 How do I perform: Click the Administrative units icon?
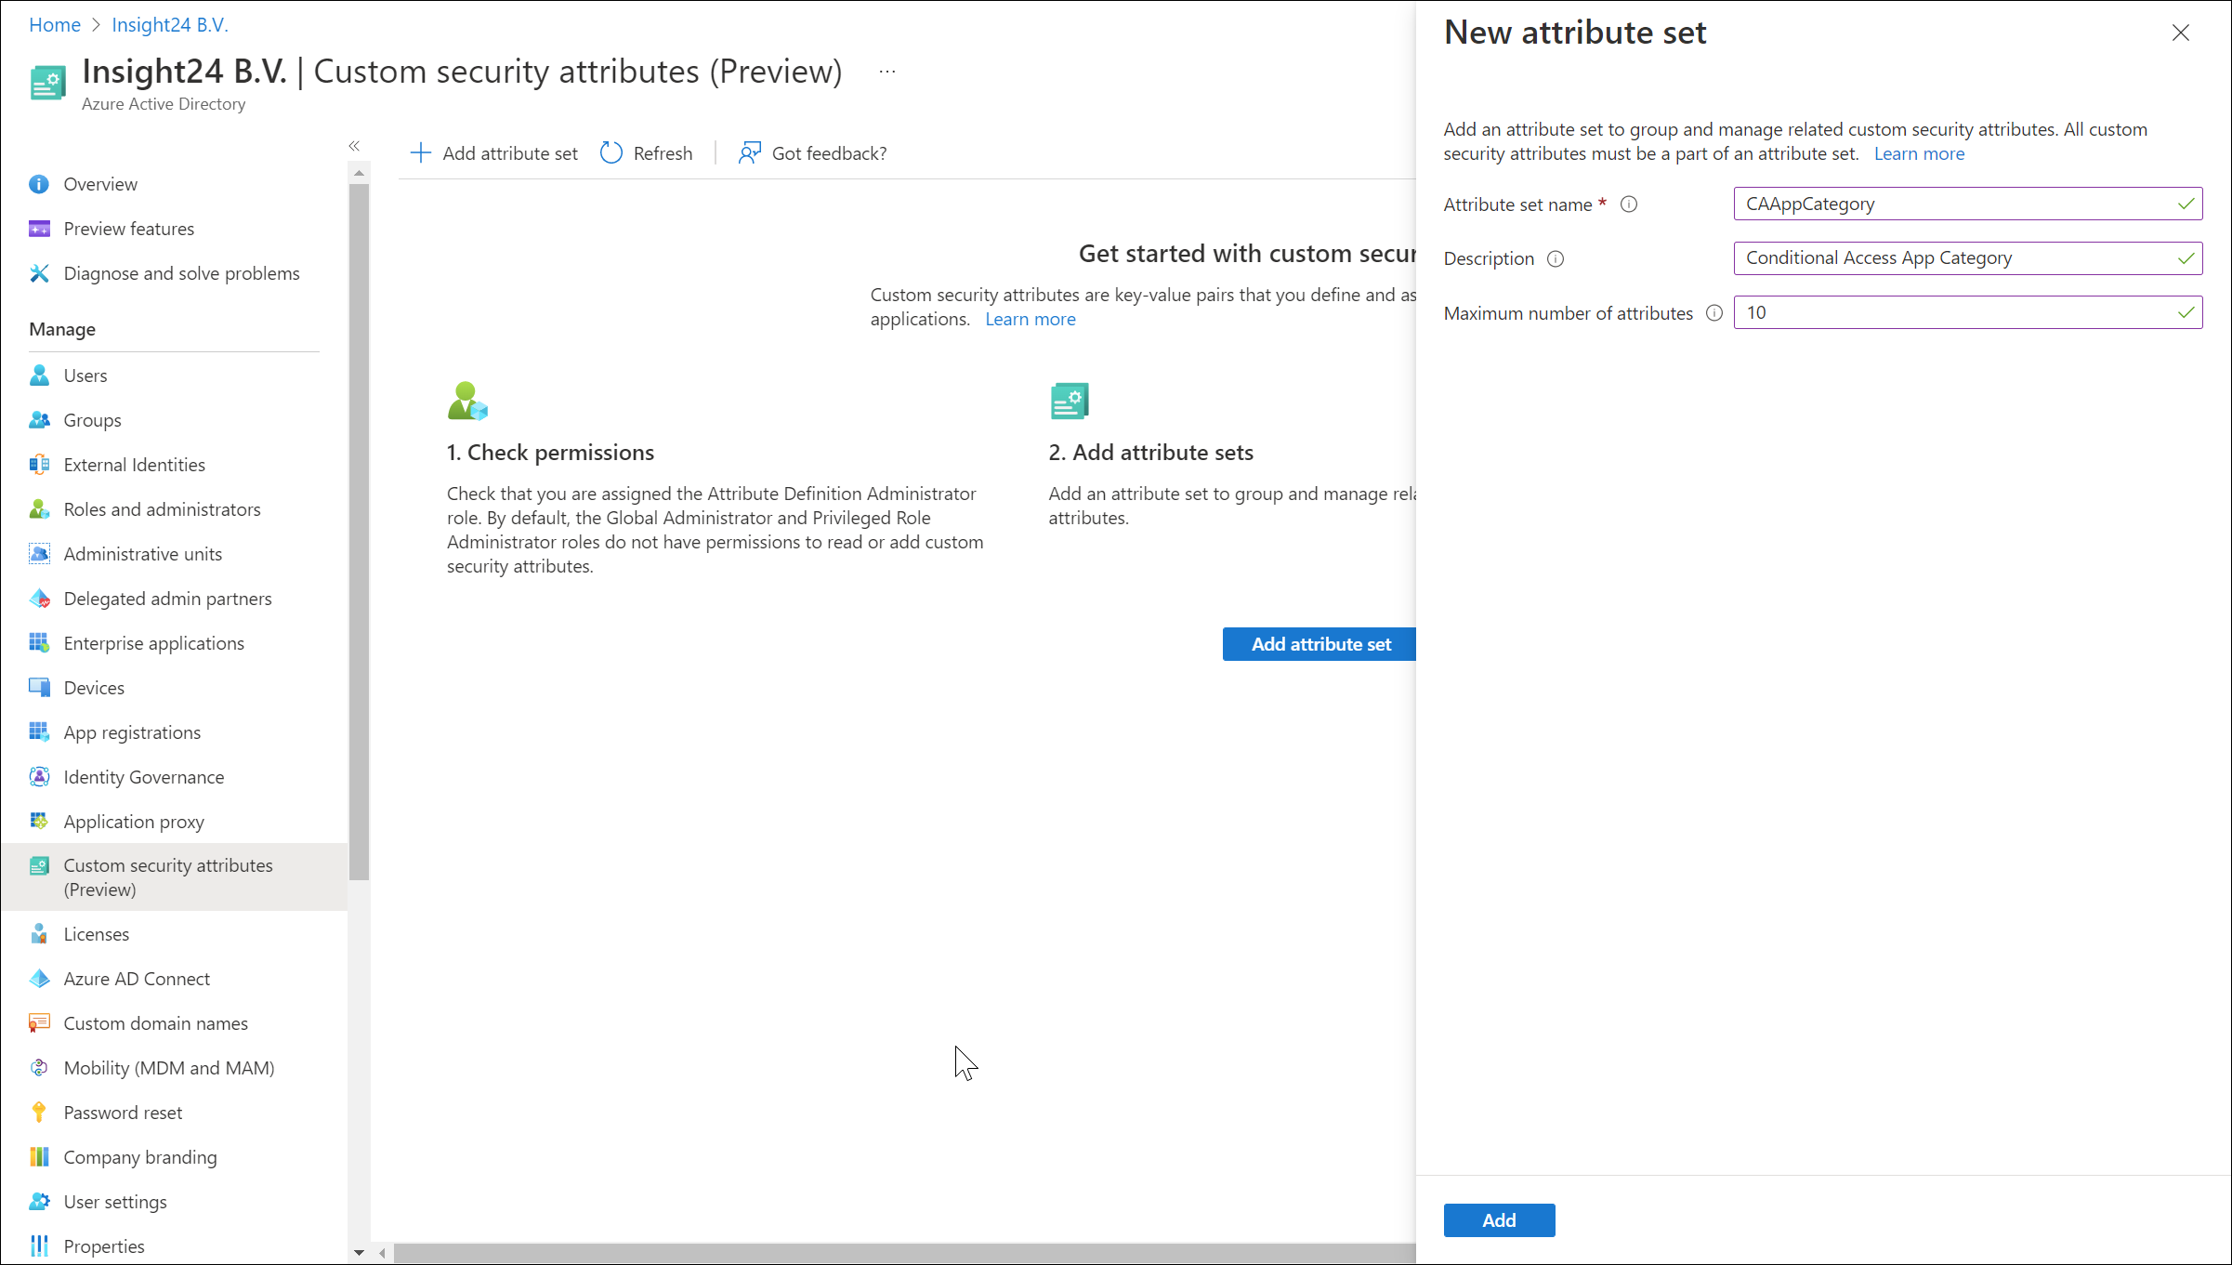click(x=39, y=554)
